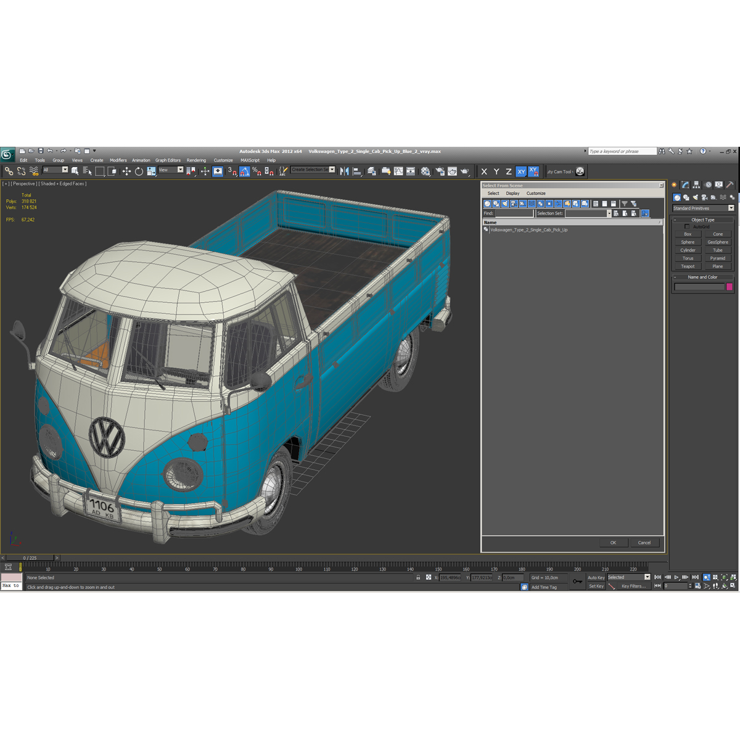740x740 pixels.
Task: Click Cancel in Select From Scene
Action: (644, 543)
